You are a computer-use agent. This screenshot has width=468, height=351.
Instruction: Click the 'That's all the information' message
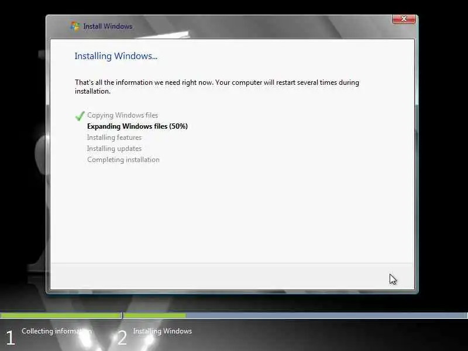pos(217,87)
